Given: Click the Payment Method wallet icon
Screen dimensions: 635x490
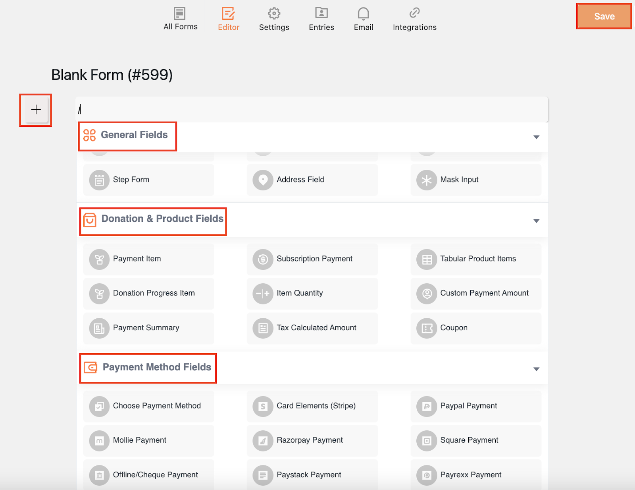Looking at the screenshot, I should (90, 367).
